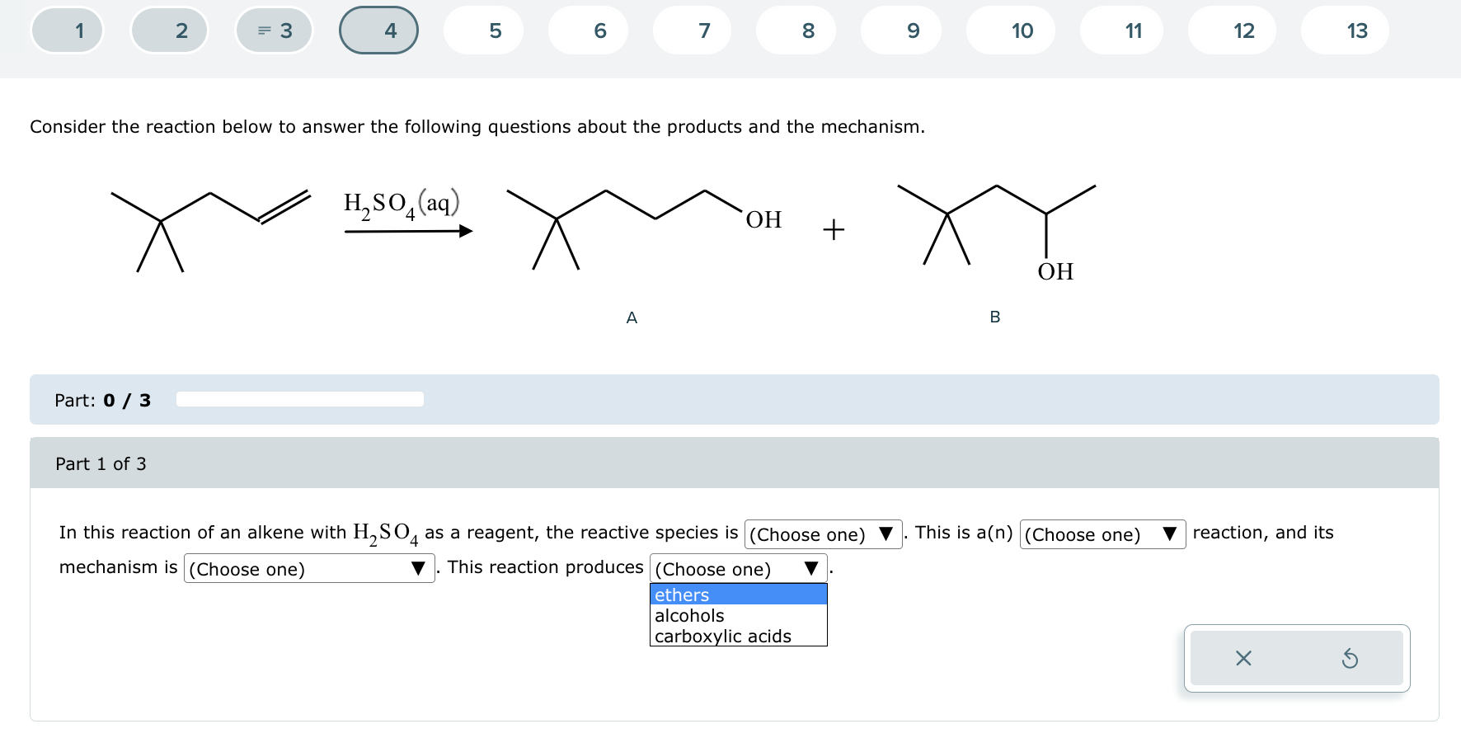Open the reaction type dropdown
Image resolution: width=1461 pixels, height=752 pixels.
(x=1102, y=534)
